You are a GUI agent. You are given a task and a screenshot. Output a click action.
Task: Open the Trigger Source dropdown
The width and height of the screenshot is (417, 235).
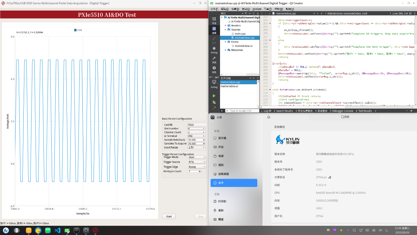(x=196, y=162)
